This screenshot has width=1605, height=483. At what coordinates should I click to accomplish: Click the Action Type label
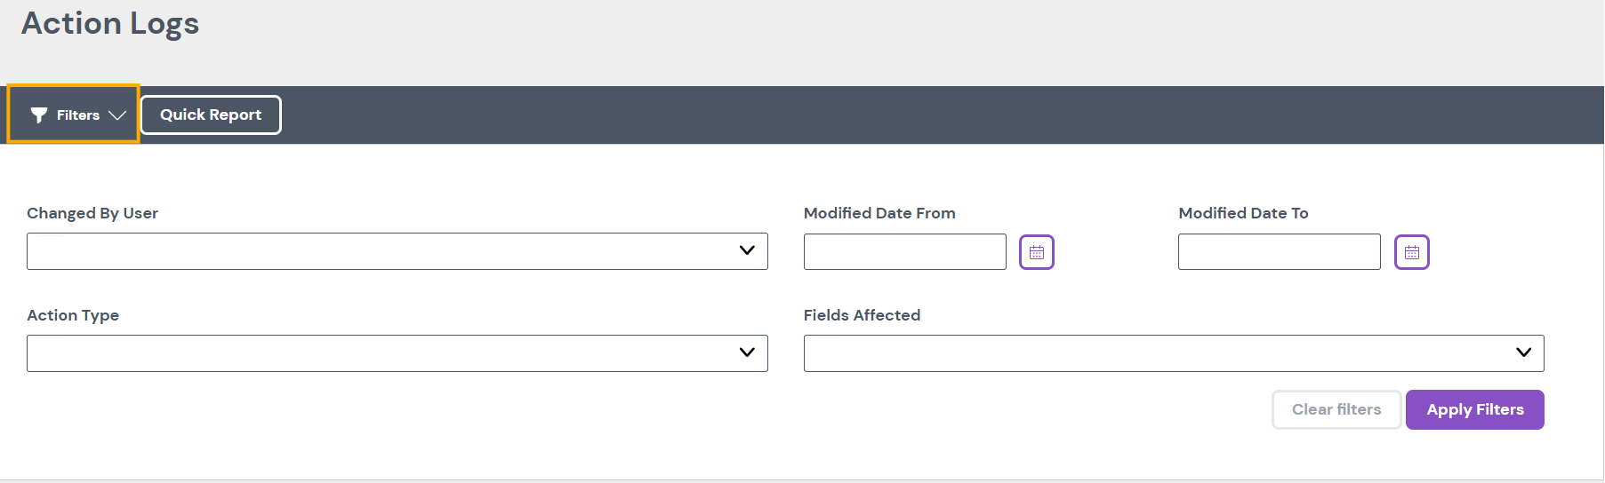(73, 315)
